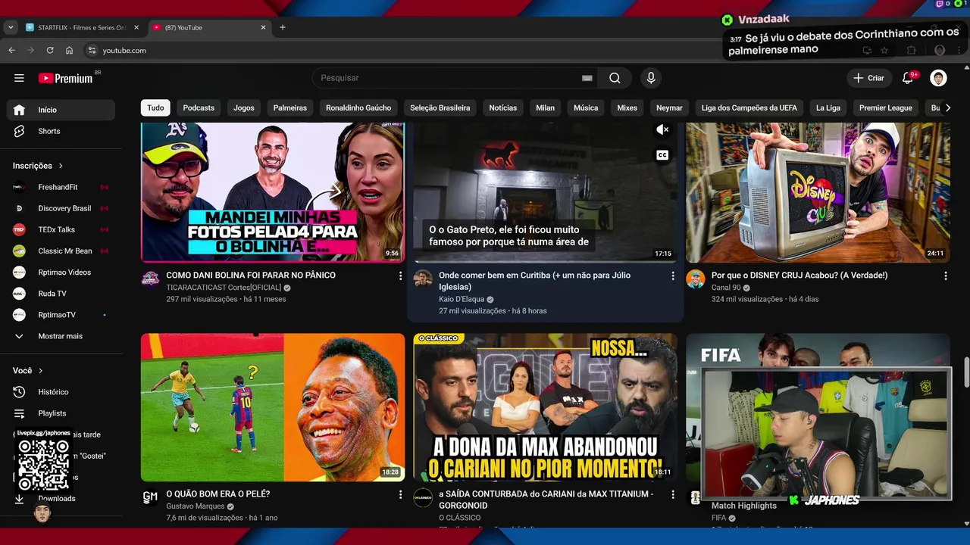The image size is (970, 545).
Task: Open the TICARACATICAST channel avatar
Action: click(x=150, y=279)
